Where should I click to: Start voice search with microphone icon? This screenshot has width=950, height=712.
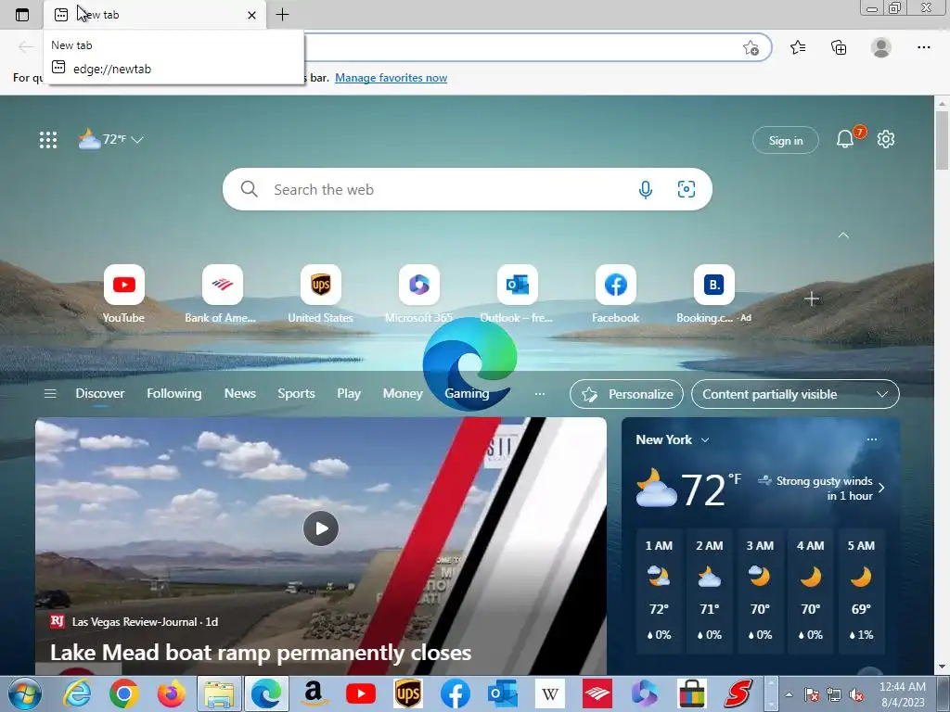[x=646, y=189]
